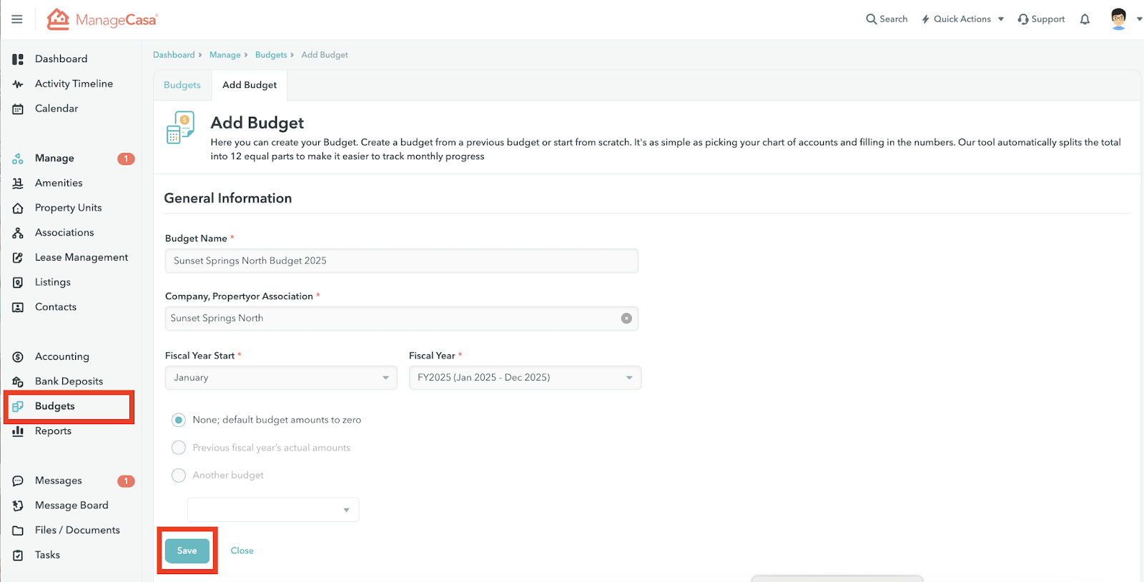Viewport: 1144px width, 582px height.
Task: Click the Save button
Action: click(187, 551)
